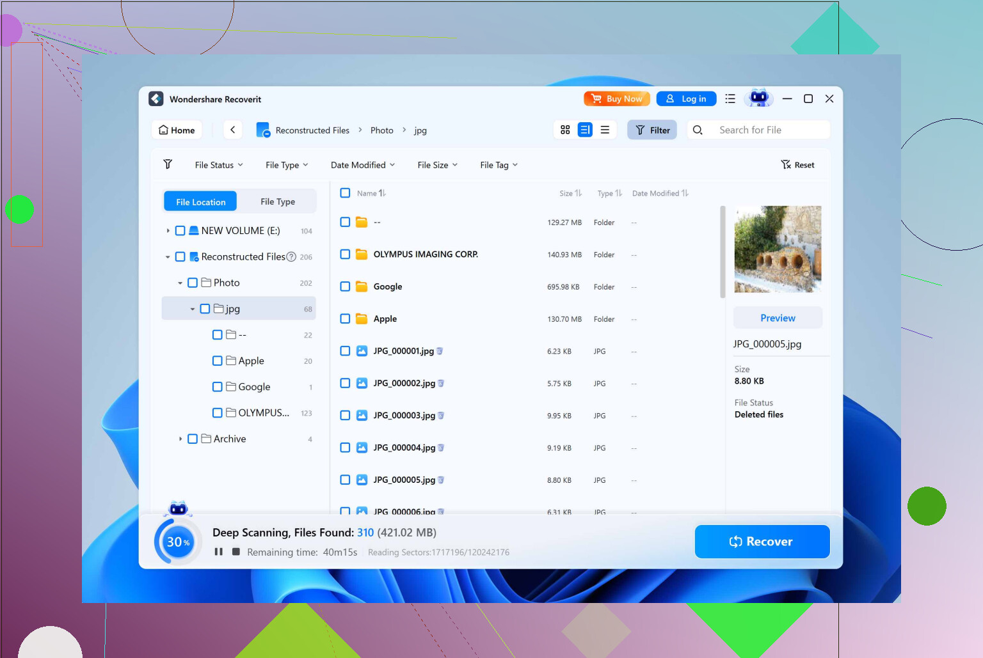Open the File Size dropdown
Image resolution: width=983 pixels, height=658 pixels.
click(x=437, y=164)
